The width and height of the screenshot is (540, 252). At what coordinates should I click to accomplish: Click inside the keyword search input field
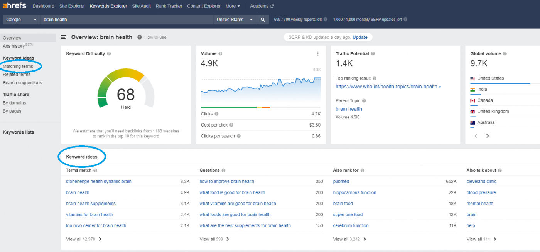click(x=127, y=20)
